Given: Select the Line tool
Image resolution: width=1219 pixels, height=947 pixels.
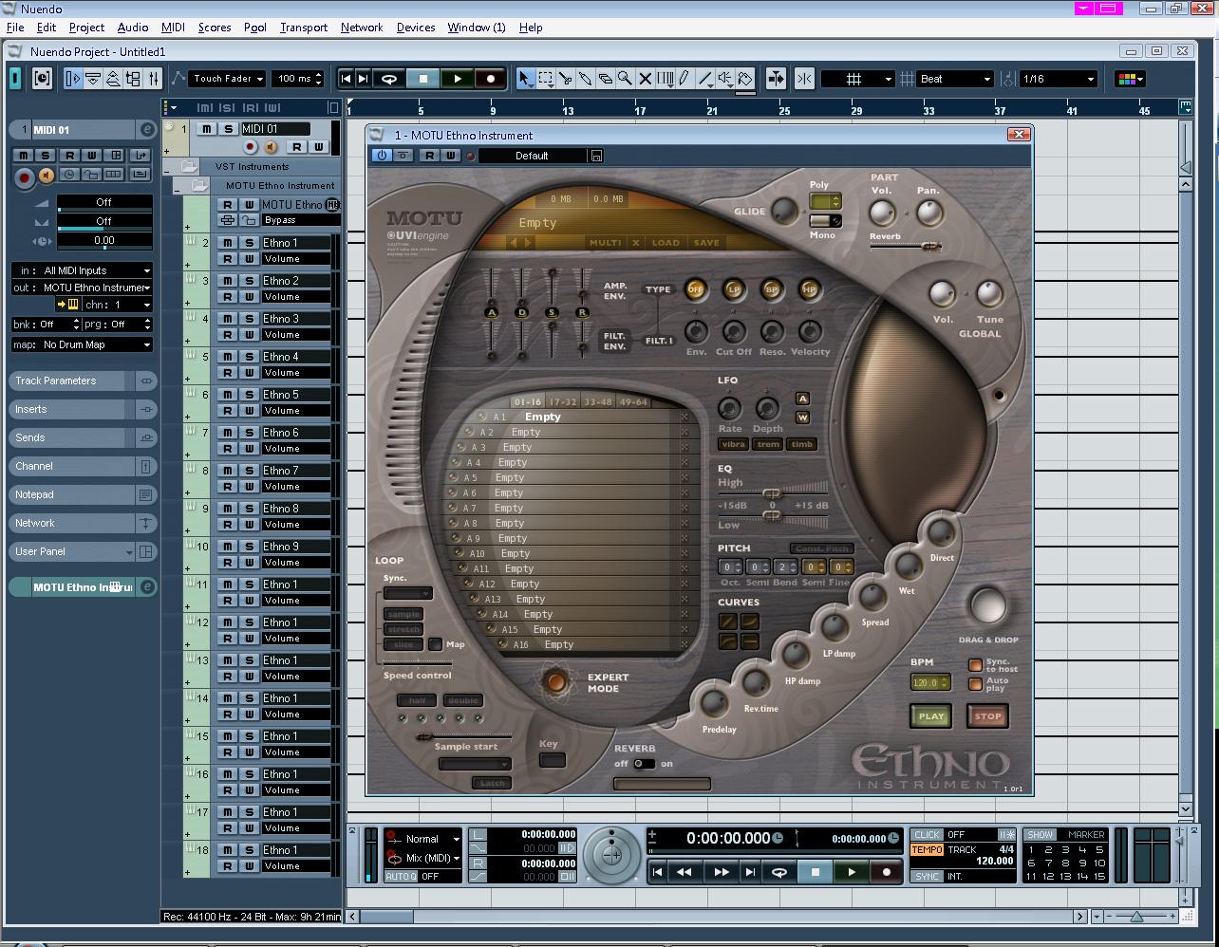Looking at the screenshot, I should pyautogui.click(x=704, y=79).
